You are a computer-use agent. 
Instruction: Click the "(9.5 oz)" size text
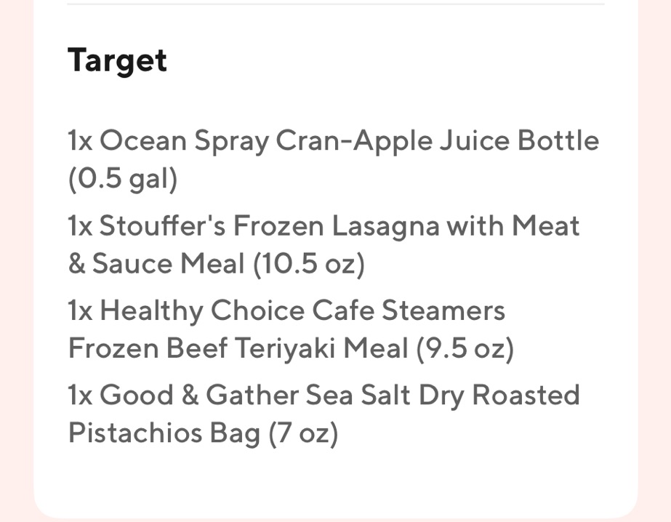pyautogui.click(x=465, y=350)
